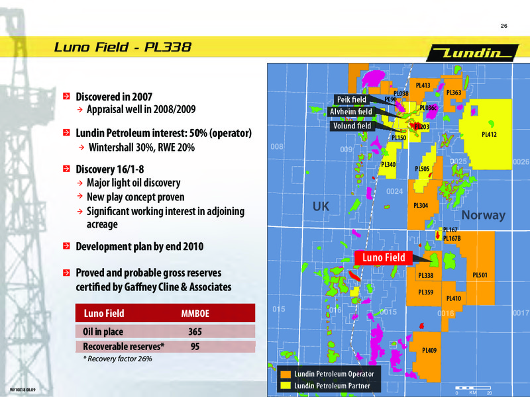Click the block number 008 on the map
The image size is (530, 397).
tap(277, 147)
